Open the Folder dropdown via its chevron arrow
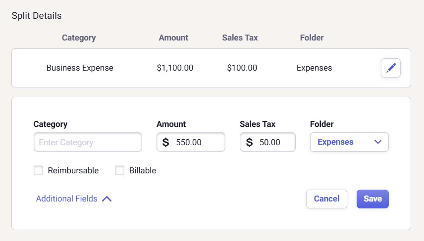This screenshot has height=241, width=424. coord(378,142)
